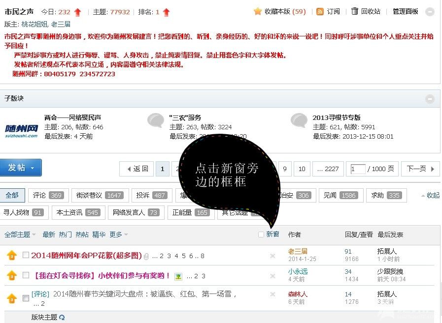Click the 返回 pagination button

coord(136,169)
